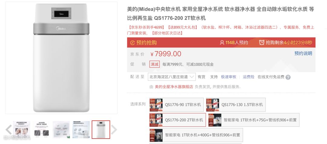Select the QS1776-200 2T软水机 option

pyautogui.click(x=177, y=120)
